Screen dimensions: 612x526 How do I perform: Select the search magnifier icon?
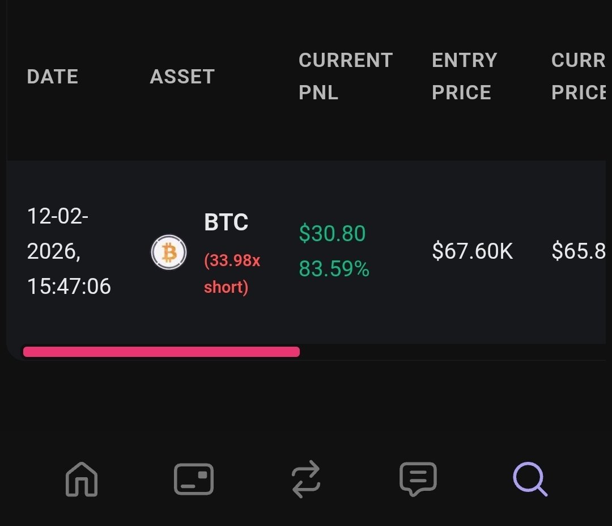530,479
